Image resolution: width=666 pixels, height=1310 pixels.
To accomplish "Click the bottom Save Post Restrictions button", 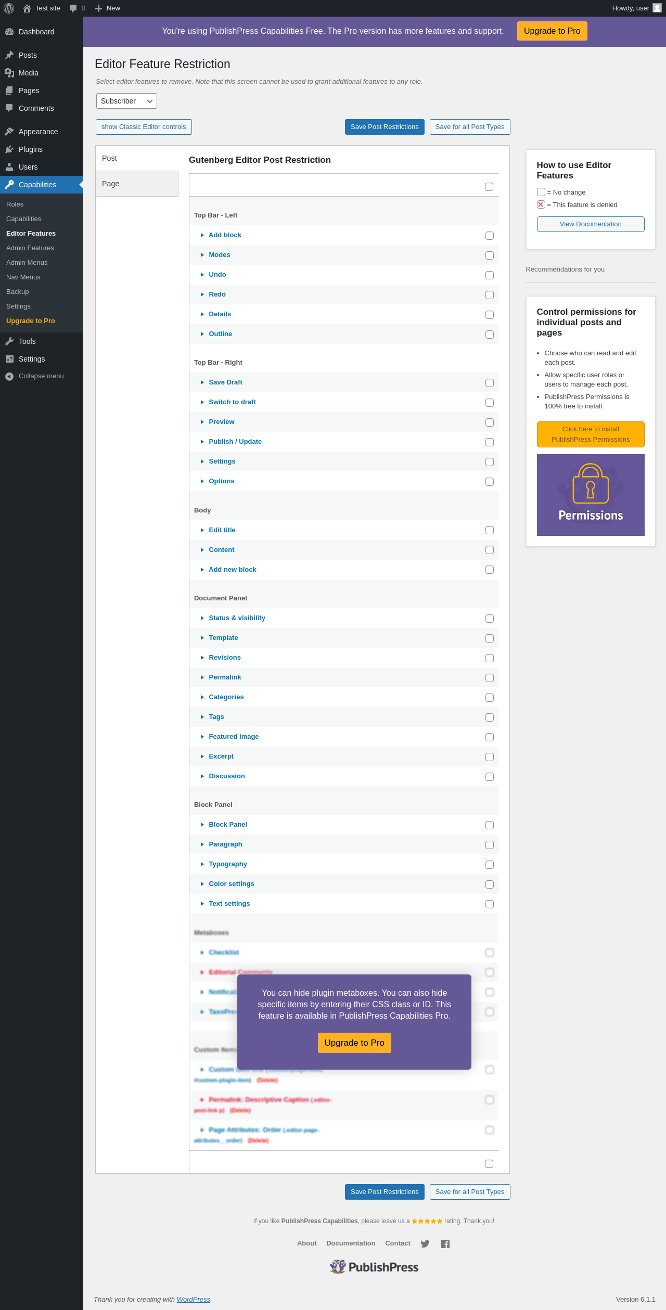I will 385,1192.
